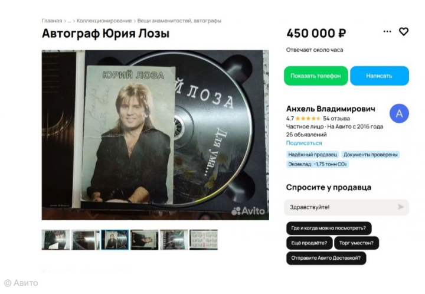The image size is (425, 294).
Task: Choose quick question Торг уместен?
Action: point(357,243)
